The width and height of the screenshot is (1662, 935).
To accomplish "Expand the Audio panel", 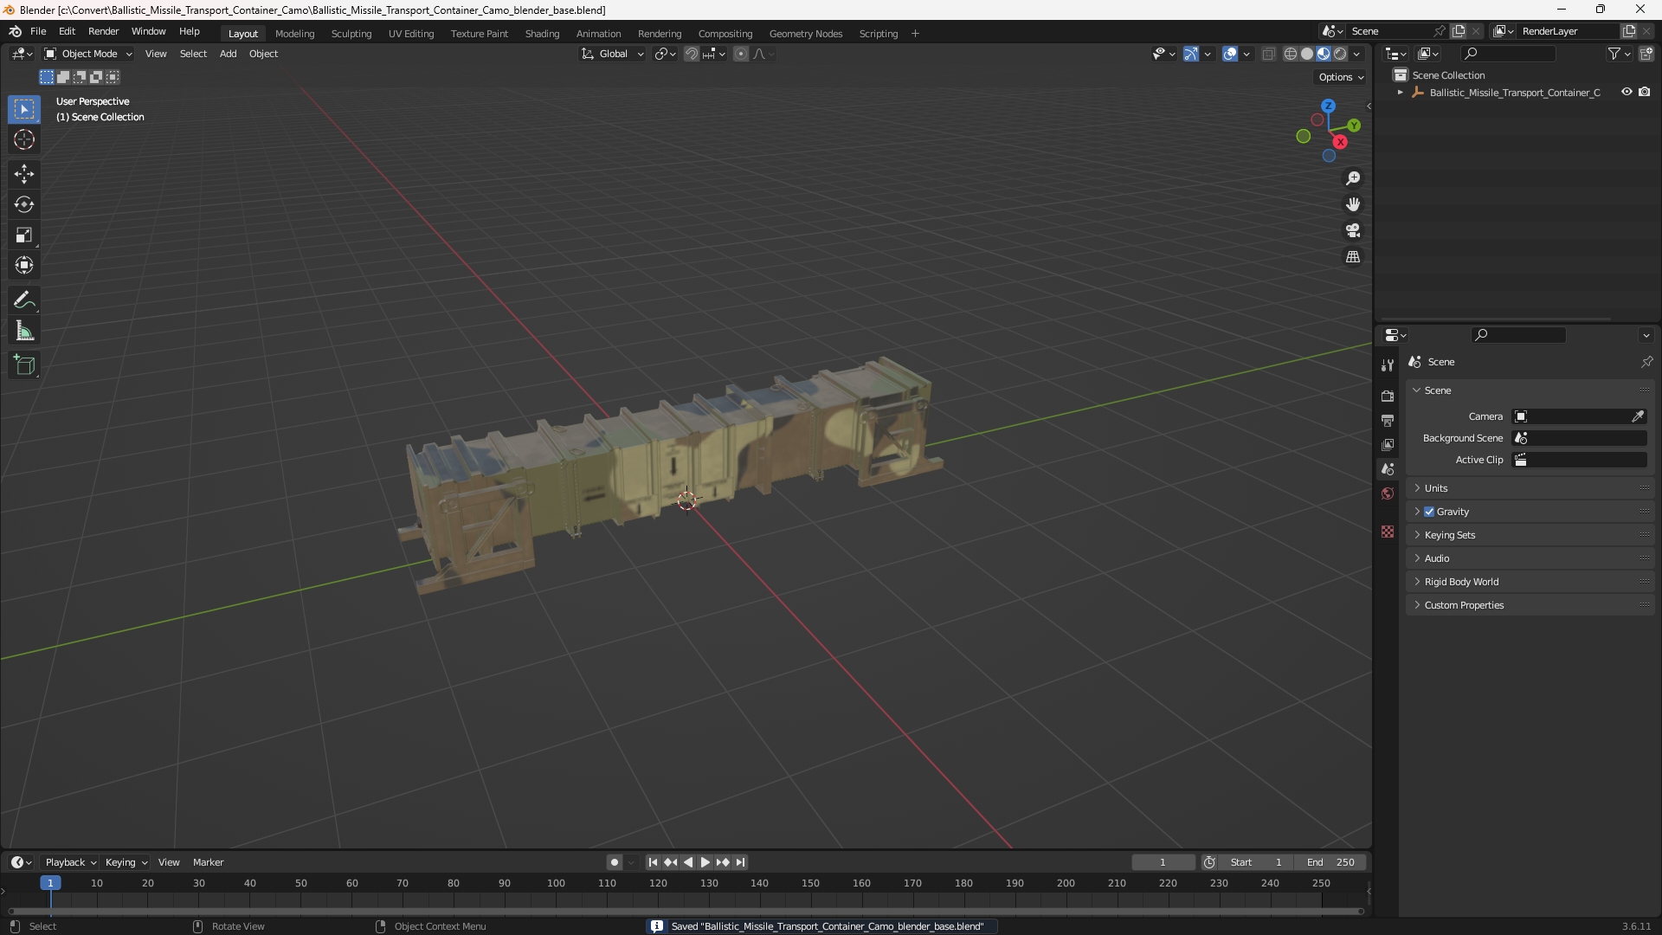I will coord(1530,558).
